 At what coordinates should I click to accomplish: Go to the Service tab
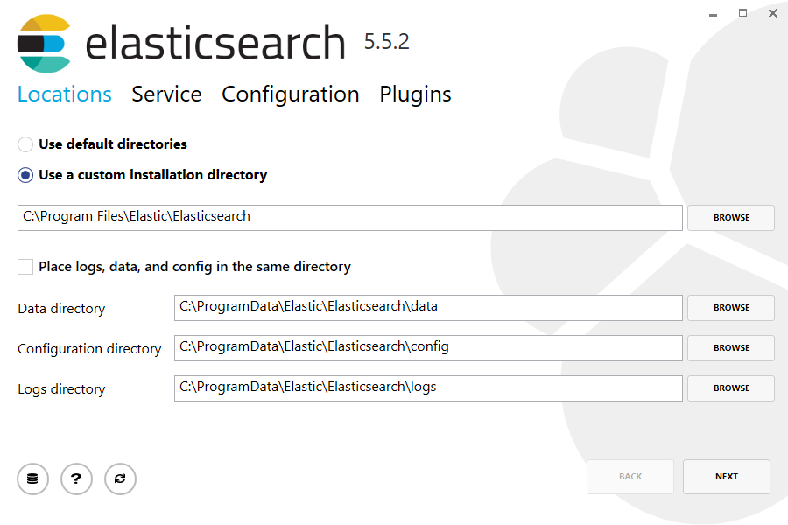tap(167, 94)
